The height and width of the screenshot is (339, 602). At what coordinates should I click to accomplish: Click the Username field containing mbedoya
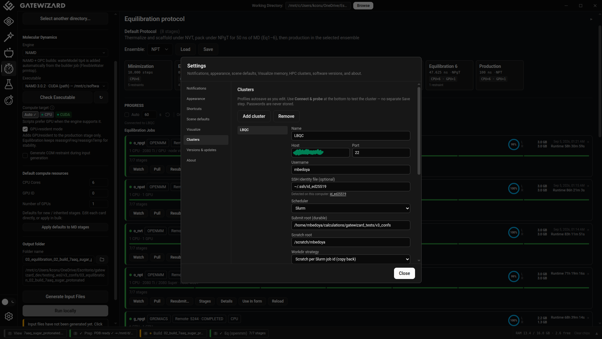[351, 170]
